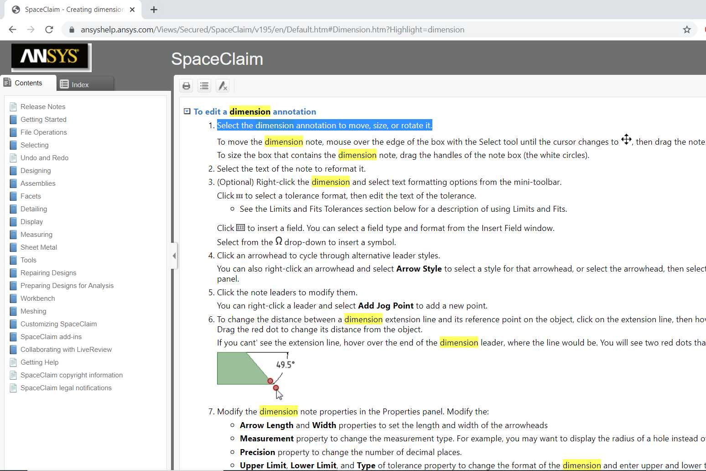
Task: Collapse the 'To edit a dimension annotation' section
Action: (x=187, y=111)
